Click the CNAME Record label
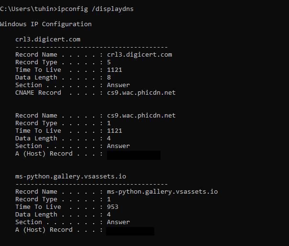Image resolution: width=289 pixels, height=246 pixels. [38, 93]
